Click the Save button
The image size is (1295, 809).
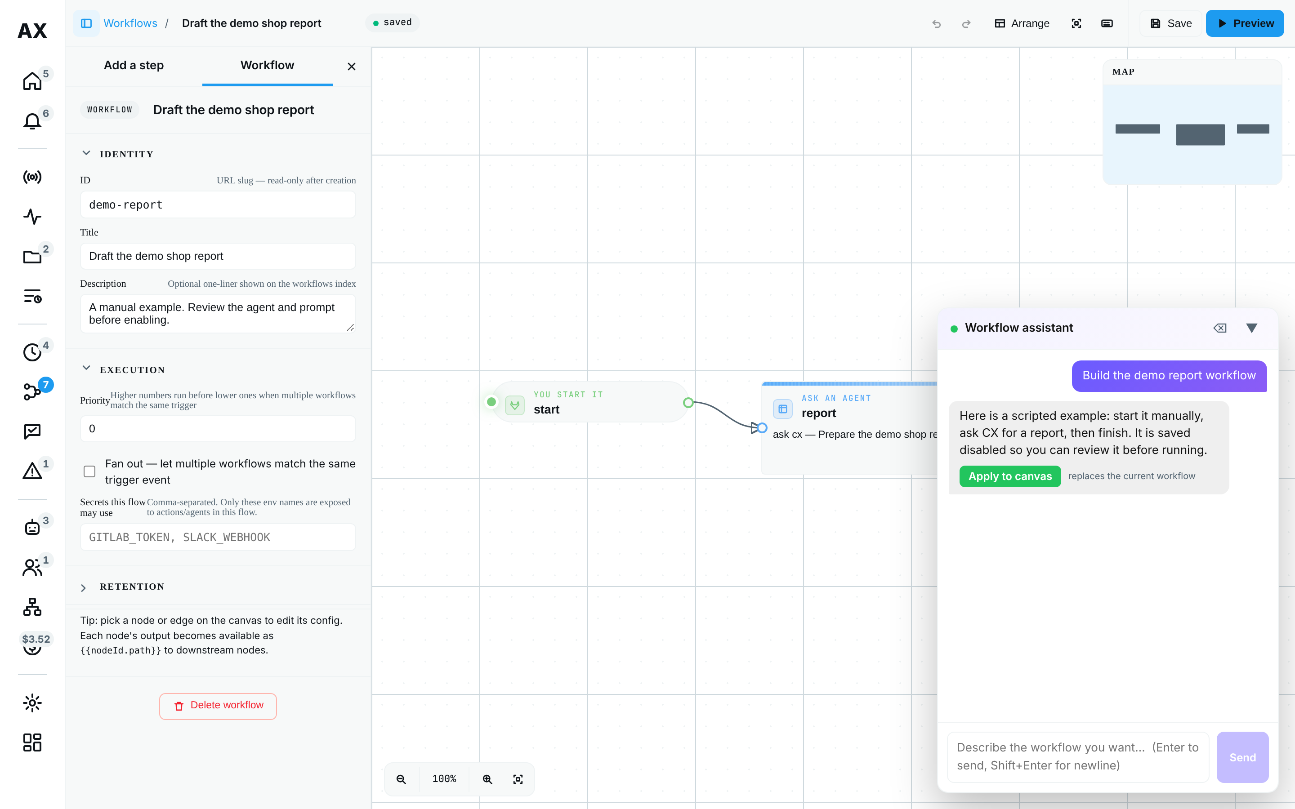pyautogui.click(x=1170, y=23)
